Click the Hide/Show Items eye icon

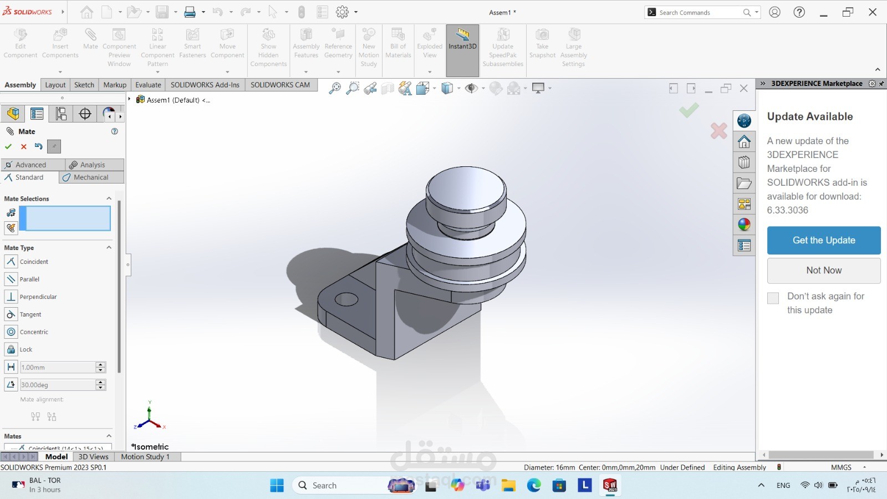[x=472, y=88]
